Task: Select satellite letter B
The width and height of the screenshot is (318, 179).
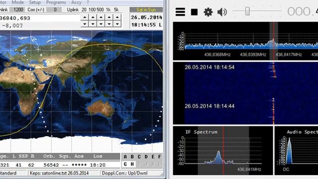Action: coord(132,157)
